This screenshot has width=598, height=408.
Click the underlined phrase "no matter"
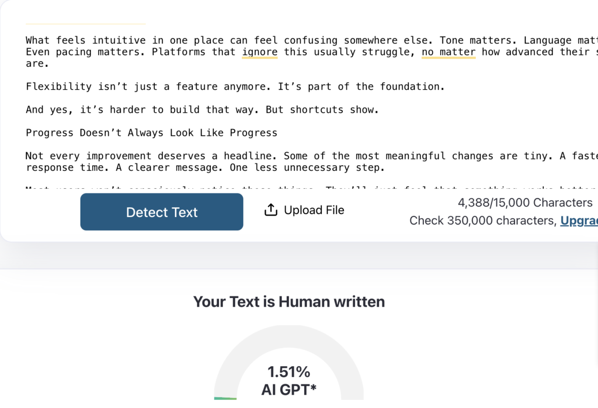click(x=448, y=52)
